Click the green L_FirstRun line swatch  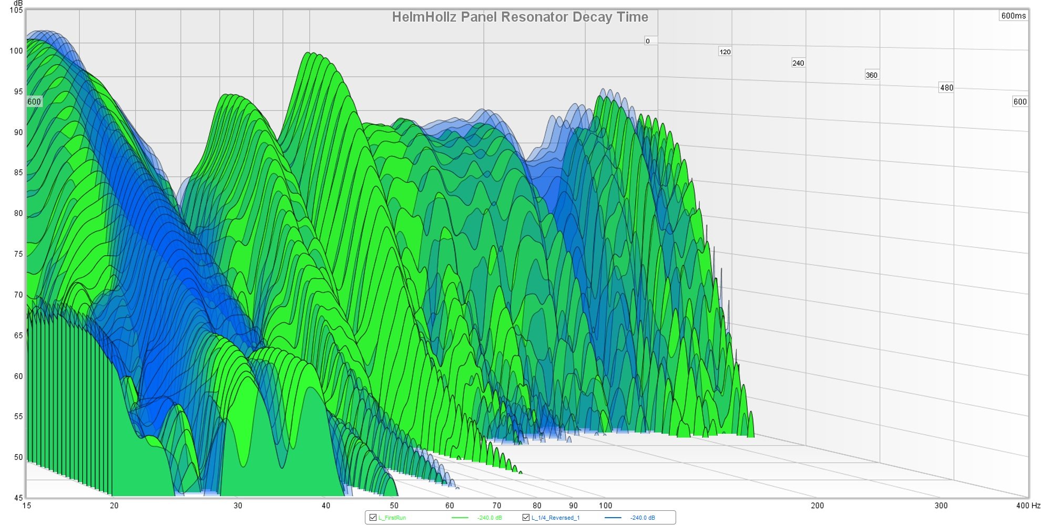point(460,518)
